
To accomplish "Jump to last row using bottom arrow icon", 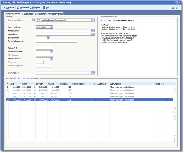I will (x=175, y=141).
